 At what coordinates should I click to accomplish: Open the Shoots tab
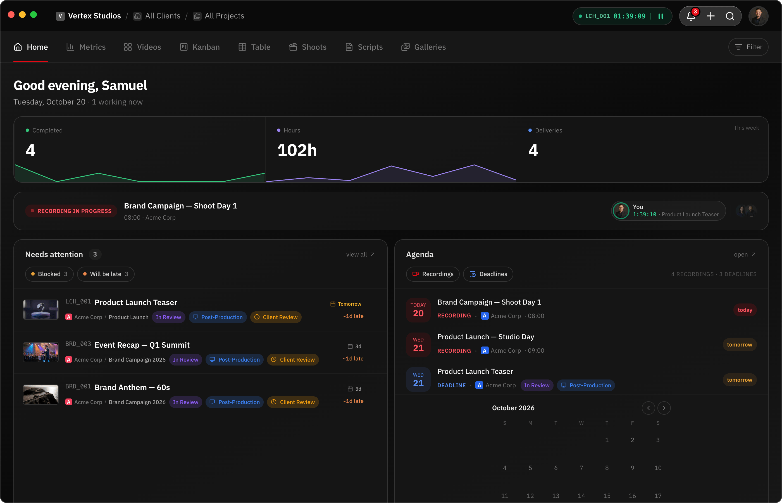coord(308,47)
